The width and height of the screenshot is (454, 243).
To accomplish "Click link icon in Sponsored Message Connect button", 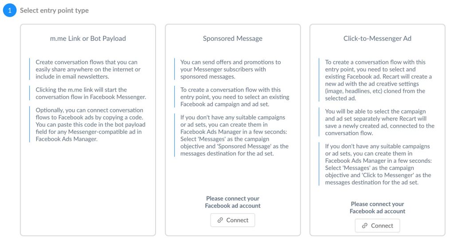I will (x=220, y=220).
